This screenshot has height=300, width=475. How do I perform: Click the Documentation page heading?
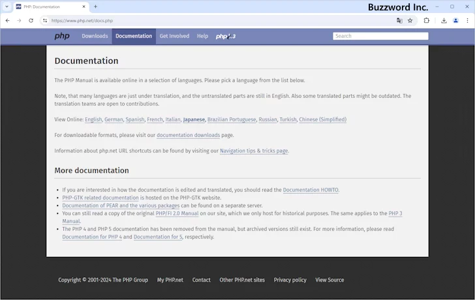[86, 61]
